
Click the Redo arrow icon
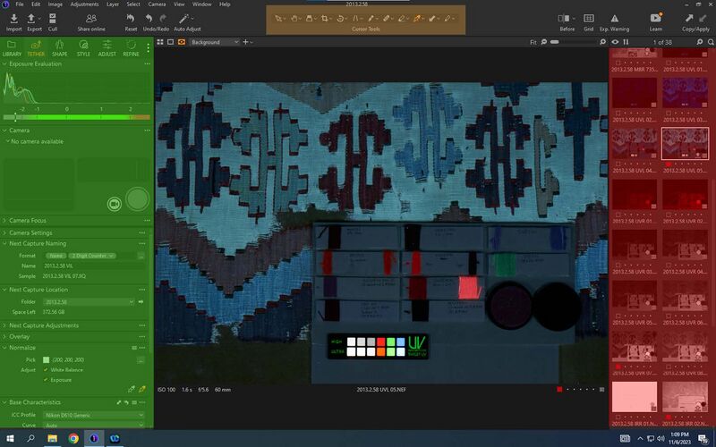(163, 18)
